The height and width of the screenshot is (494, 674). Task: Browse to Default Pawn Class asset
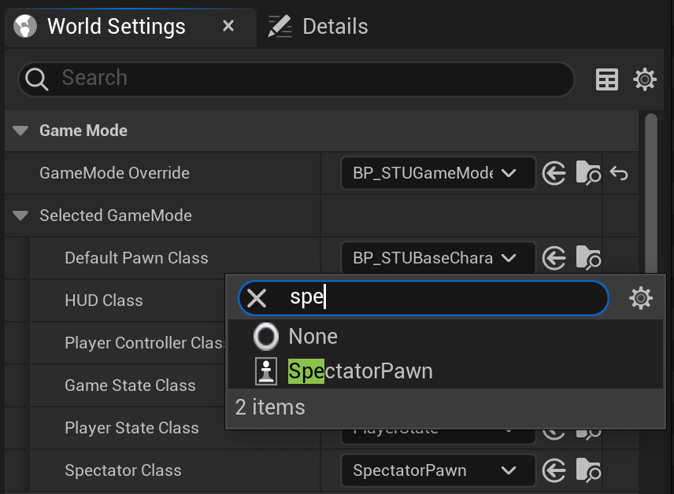(588, 258)
